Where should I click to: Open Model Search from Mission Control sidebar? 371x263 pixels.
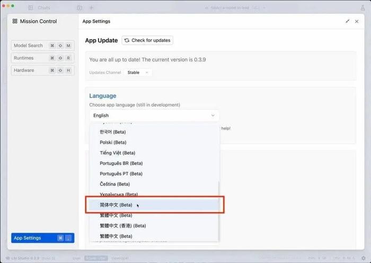(x=42, y=46)
